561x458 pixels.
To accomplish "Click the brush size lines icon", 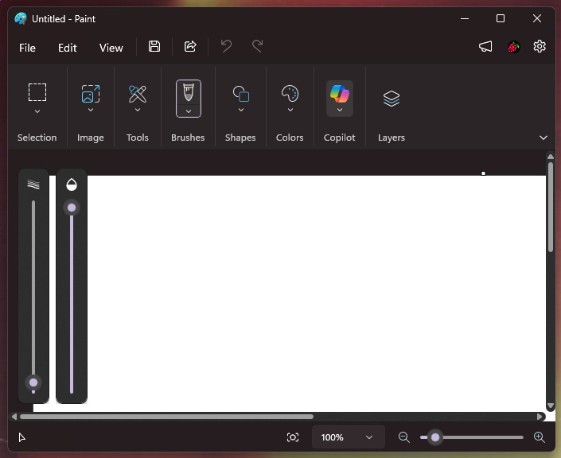I will tap(33, 184).
